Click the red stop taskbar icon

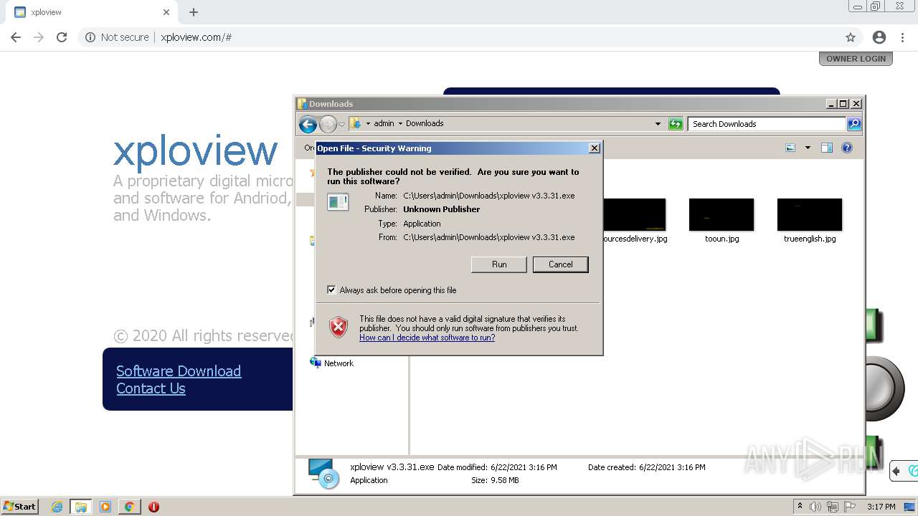(x=153, y=507)
